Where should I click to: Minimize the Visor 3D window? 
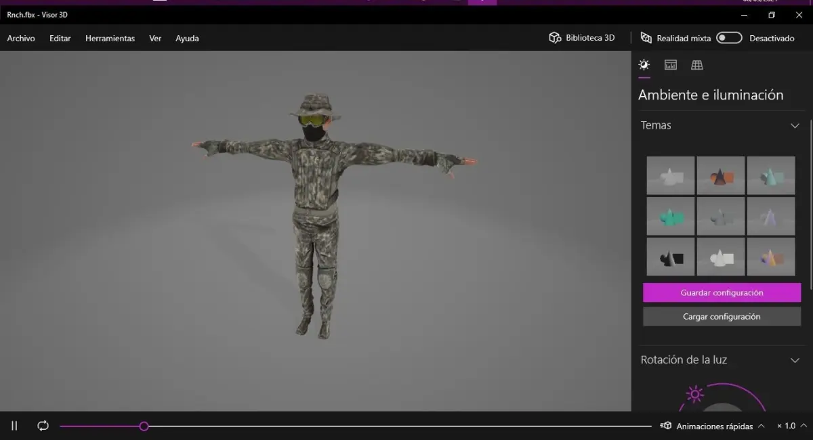point(745,15)
